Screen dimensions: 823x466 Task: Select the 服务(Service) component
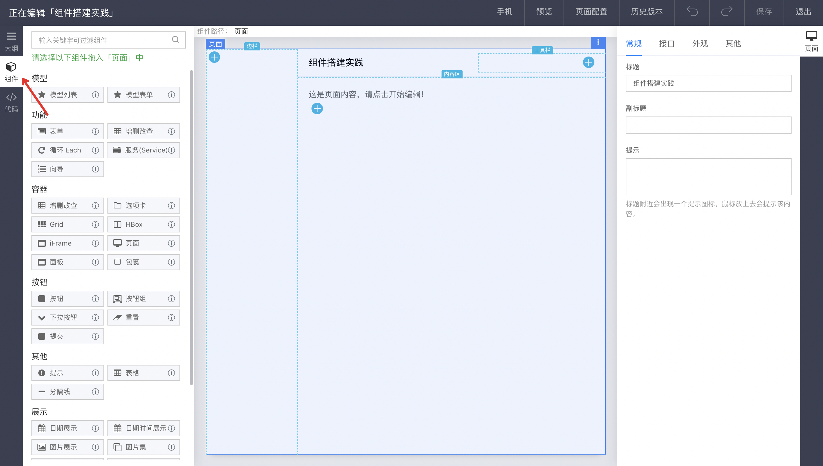click(x=143, y=150)
